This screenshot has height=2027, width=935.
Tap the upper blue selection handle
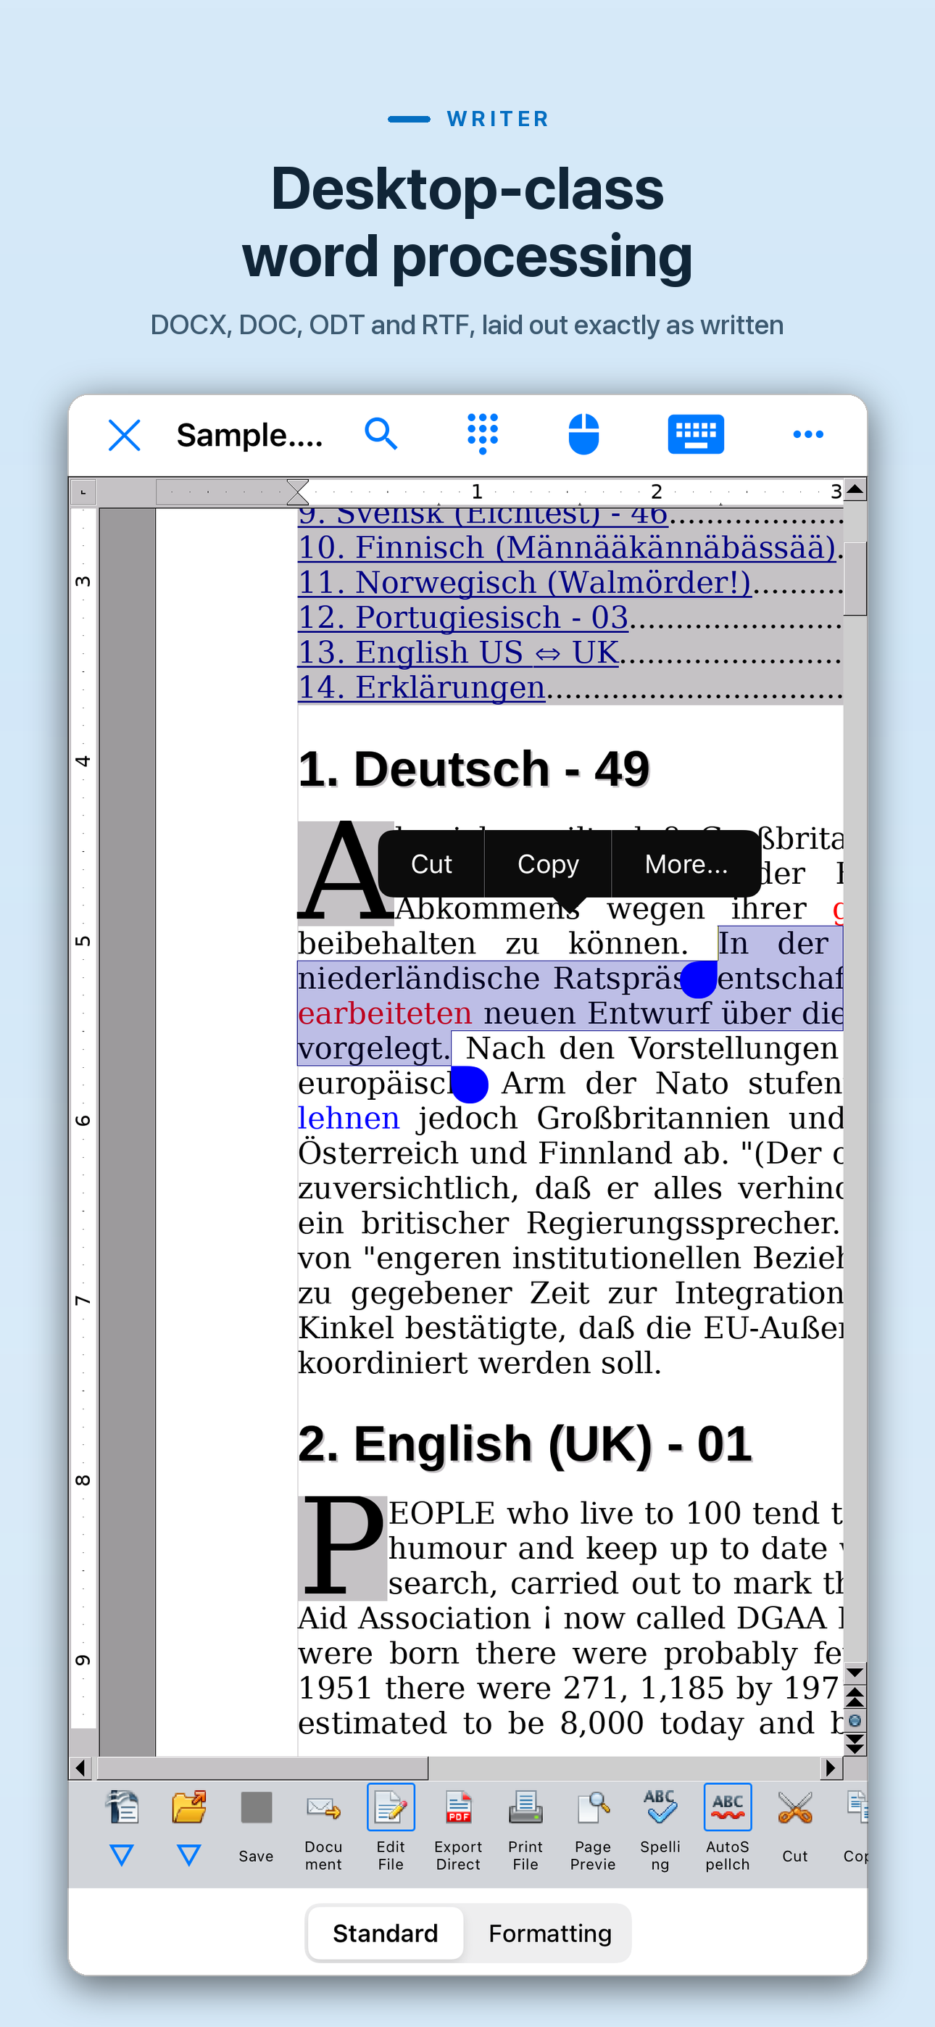pos(698,979)
